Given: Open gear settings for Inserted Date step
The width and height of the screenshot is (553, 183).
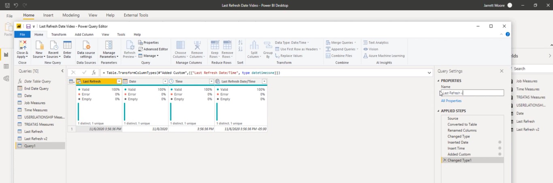Looking at the screenshot, I should 500,142.
